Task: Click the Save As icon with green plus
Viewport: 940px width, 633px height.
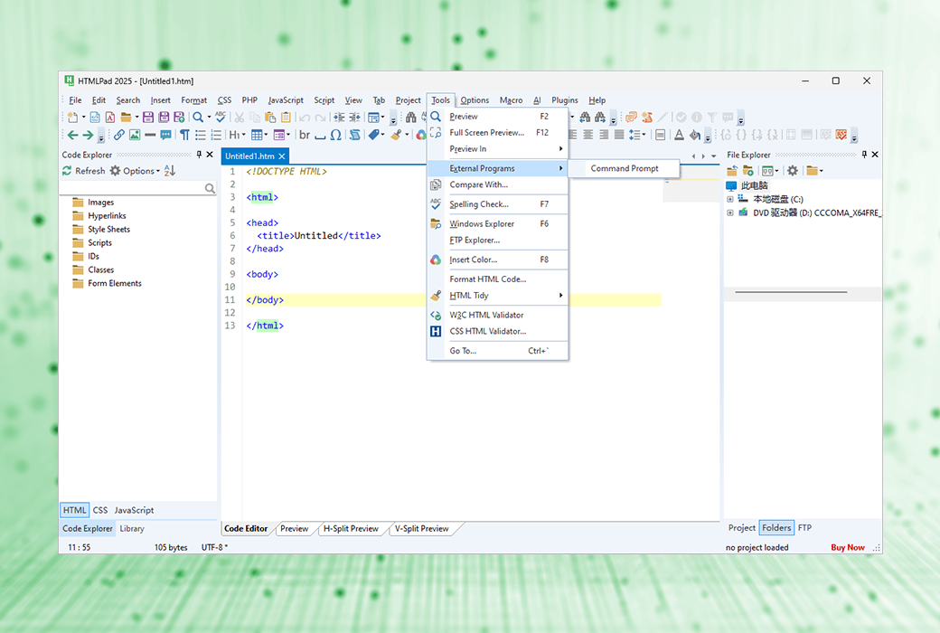Action: (x=179, y=117)
